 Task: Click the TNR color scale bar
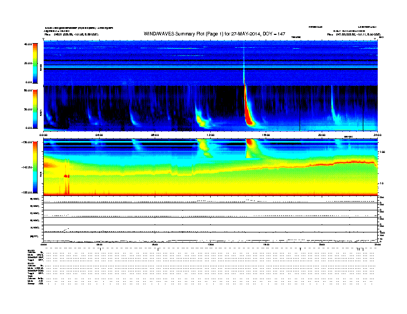click(x=35, y=167)
